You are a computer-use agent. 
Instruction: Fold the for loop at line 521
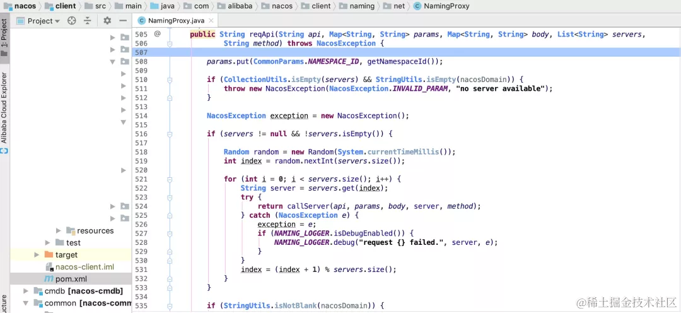coord(170,179)
